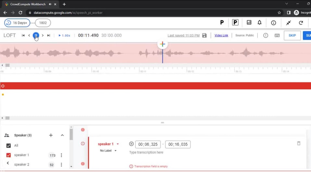Delete the speaker 1 segment
Image resolution: width=311 pixels, height=175 pixels.
click(299, 144)
